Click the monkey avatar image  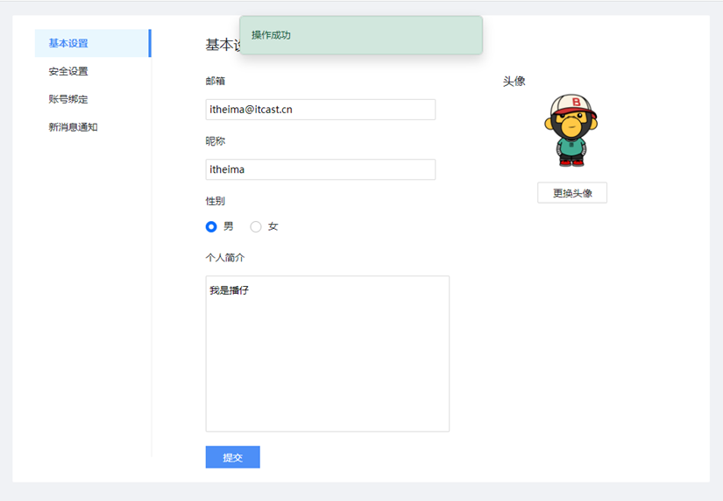(572, 131)
